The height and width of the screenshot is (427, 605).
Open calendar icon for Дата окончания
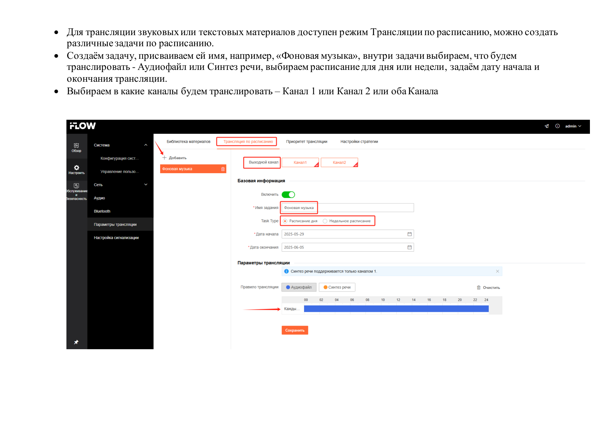pyautogui.click(x=409, y=247)
